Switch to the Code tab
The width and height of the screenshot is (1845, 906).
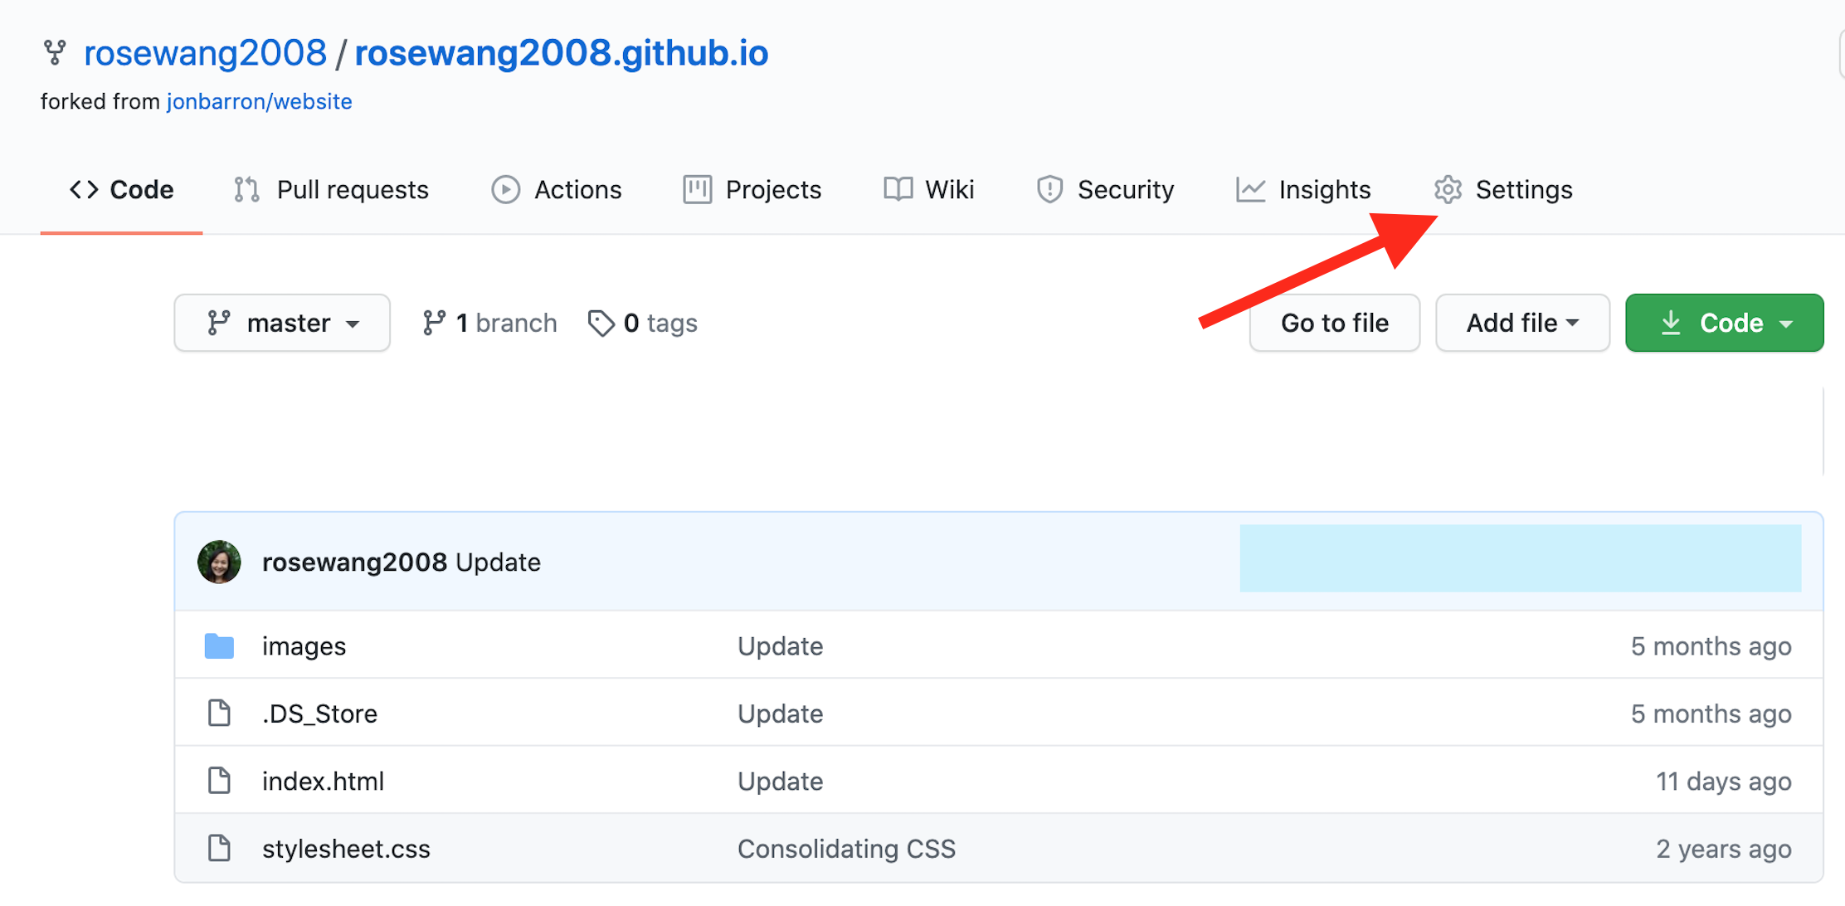tap(121, 189)
